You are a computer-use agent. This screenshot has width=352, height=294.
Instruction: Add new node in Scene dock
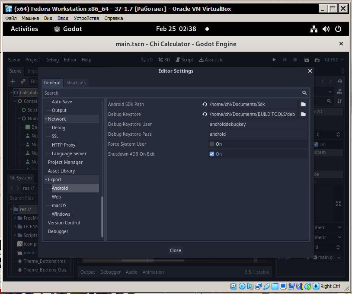point(13,81)
